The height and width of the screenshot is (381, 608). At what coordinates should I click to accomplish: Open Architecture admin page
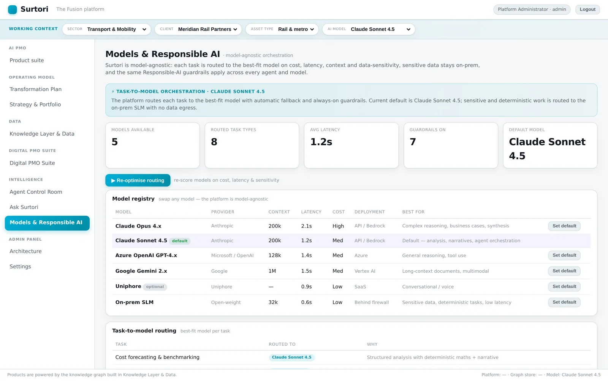[x=47, y=251]
